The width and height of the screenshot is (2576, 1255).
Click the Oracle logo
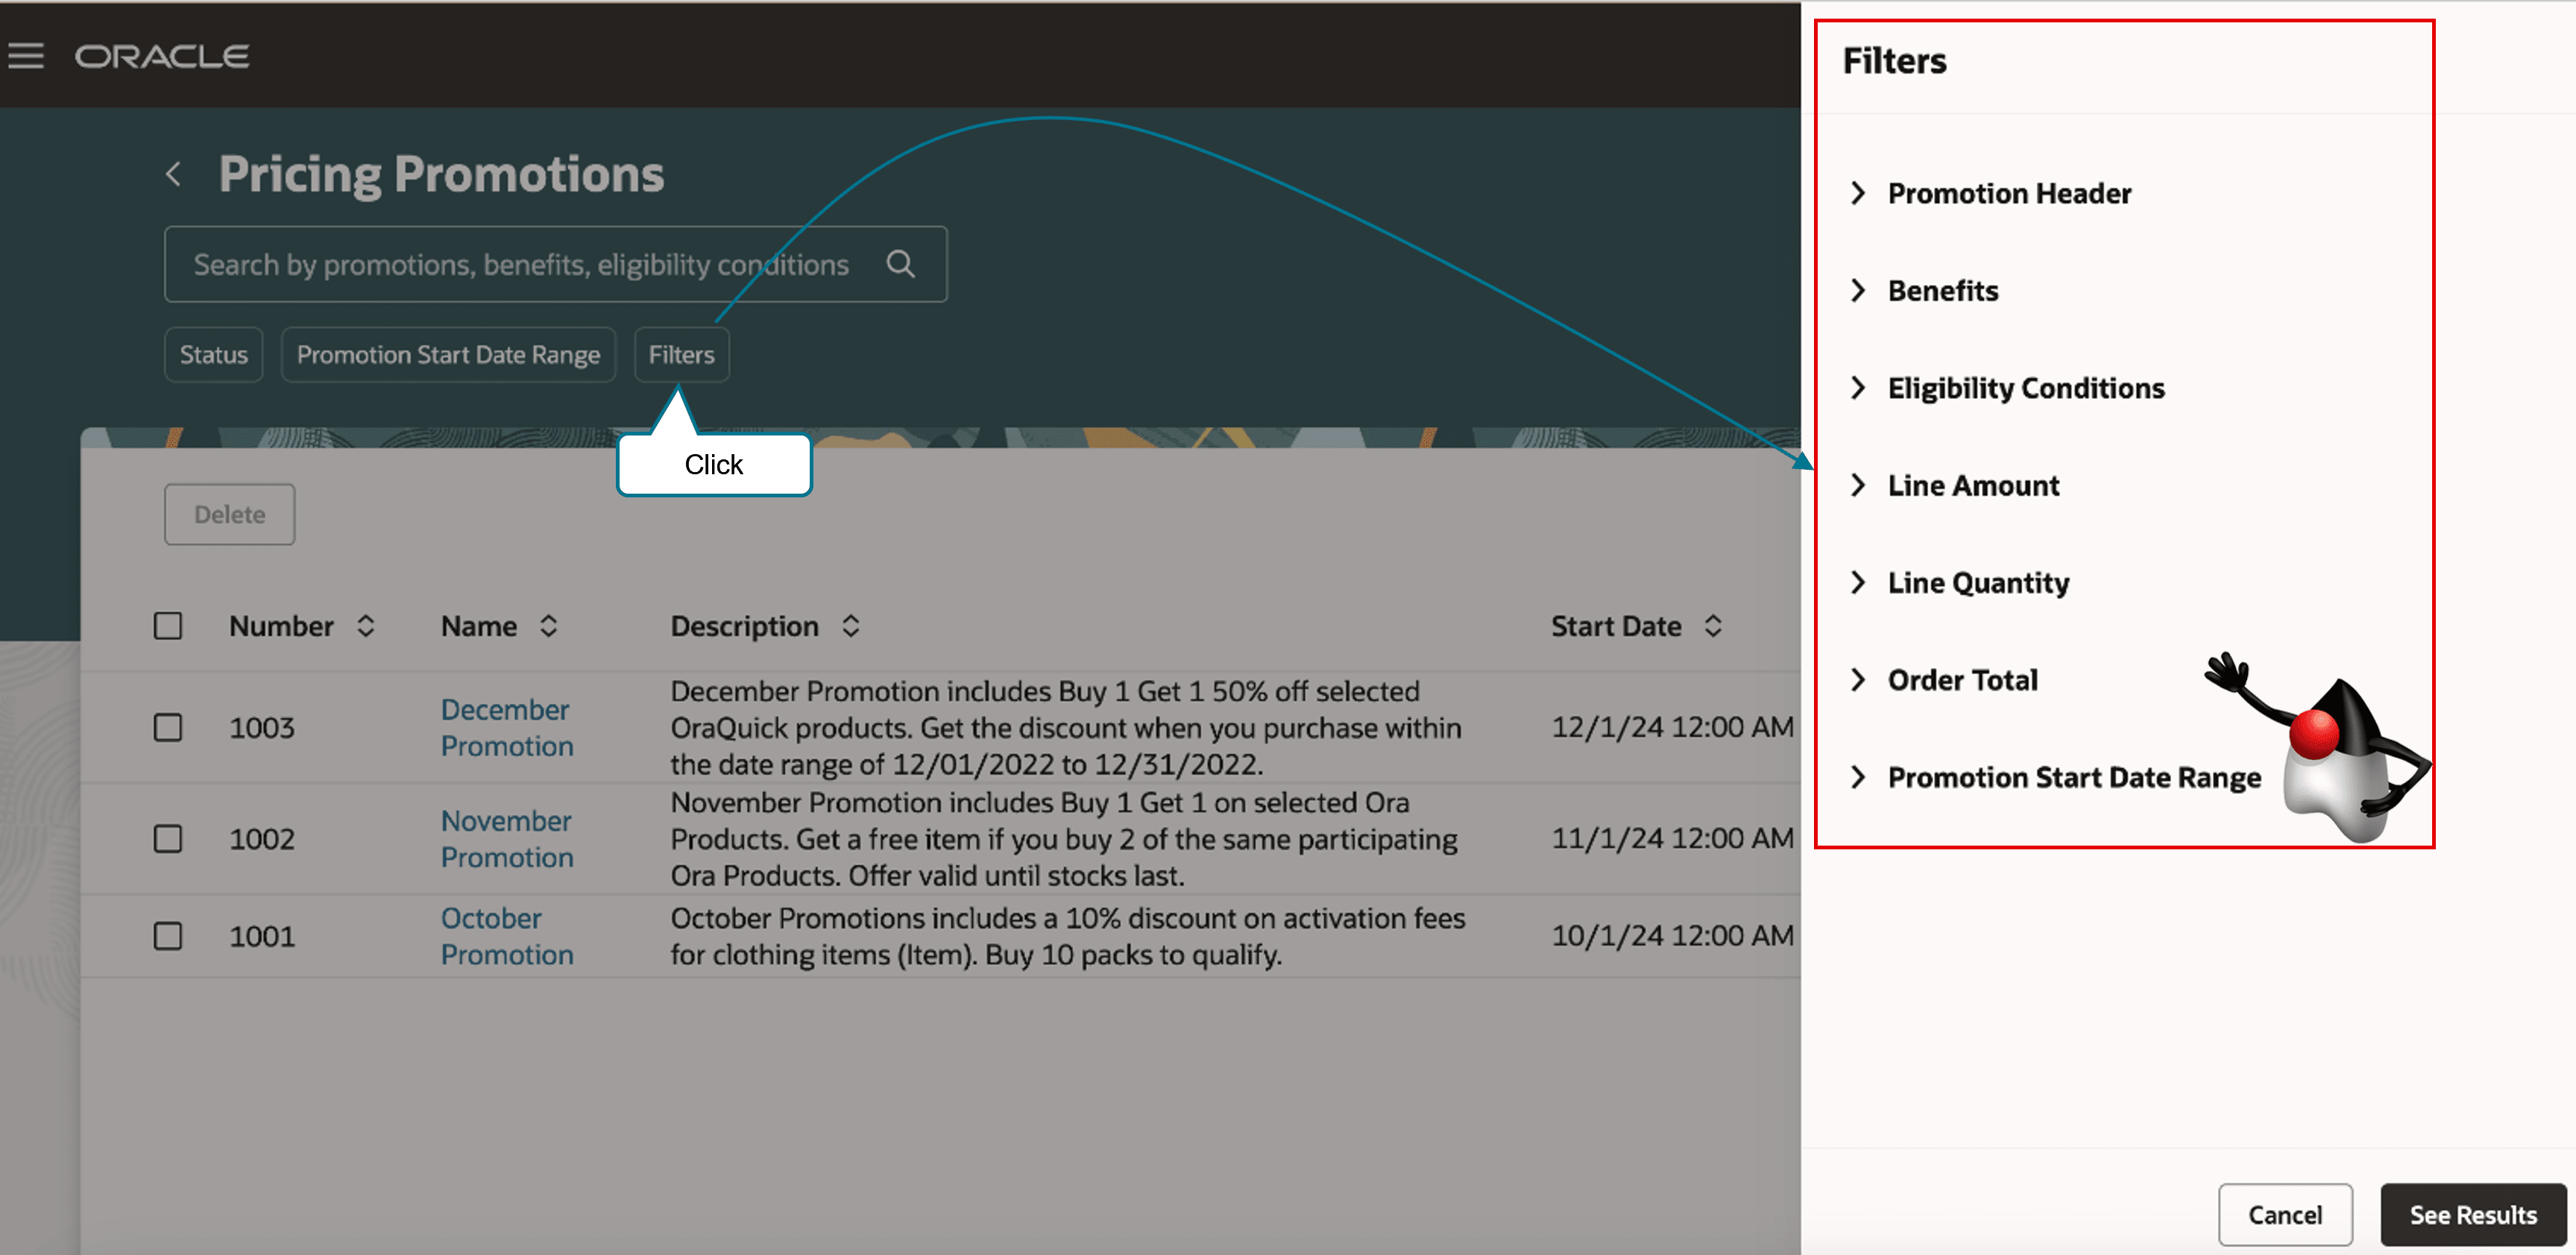click(162, 56)
